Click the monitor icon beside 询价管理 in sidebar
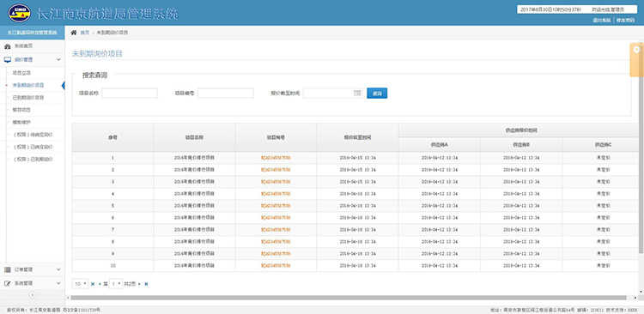 pyautogui.click(x=8, y=60)
